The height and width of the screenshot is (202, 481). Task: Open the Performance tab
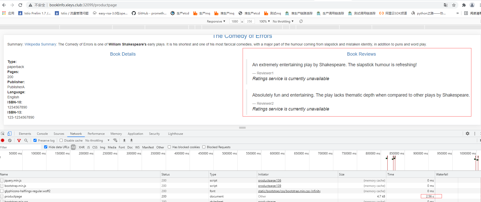[96, 134]
